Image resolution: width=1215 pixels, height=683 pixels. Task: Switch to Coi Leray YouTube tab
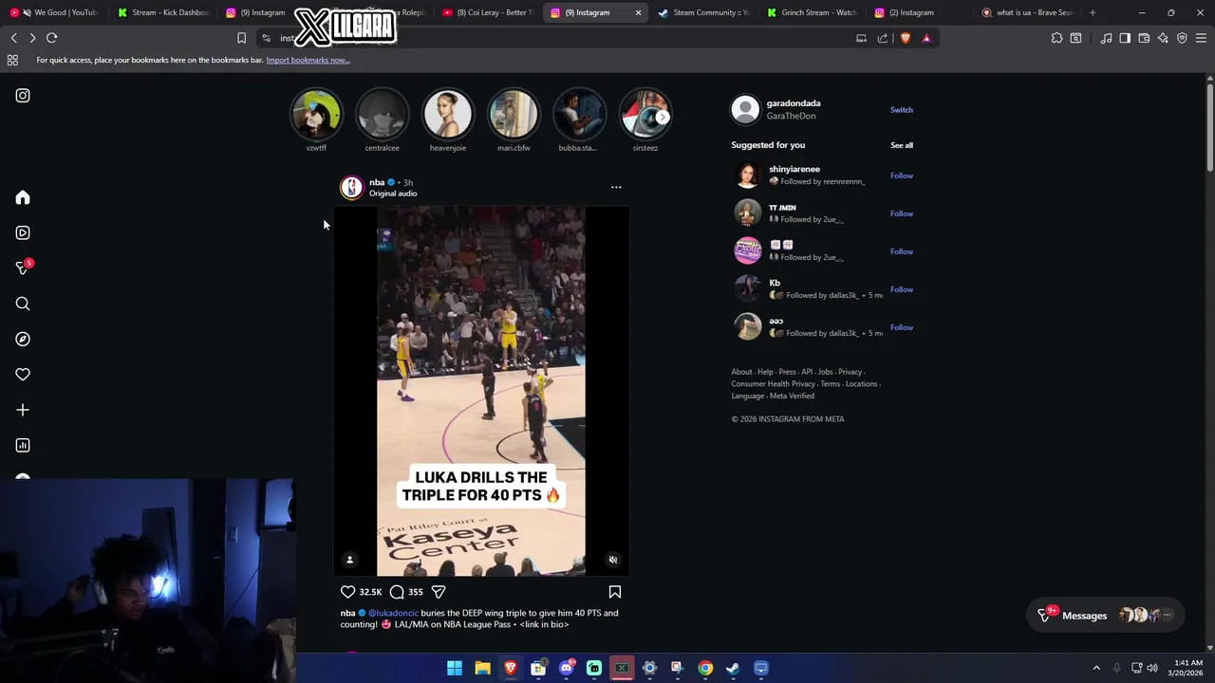(488, 12)
